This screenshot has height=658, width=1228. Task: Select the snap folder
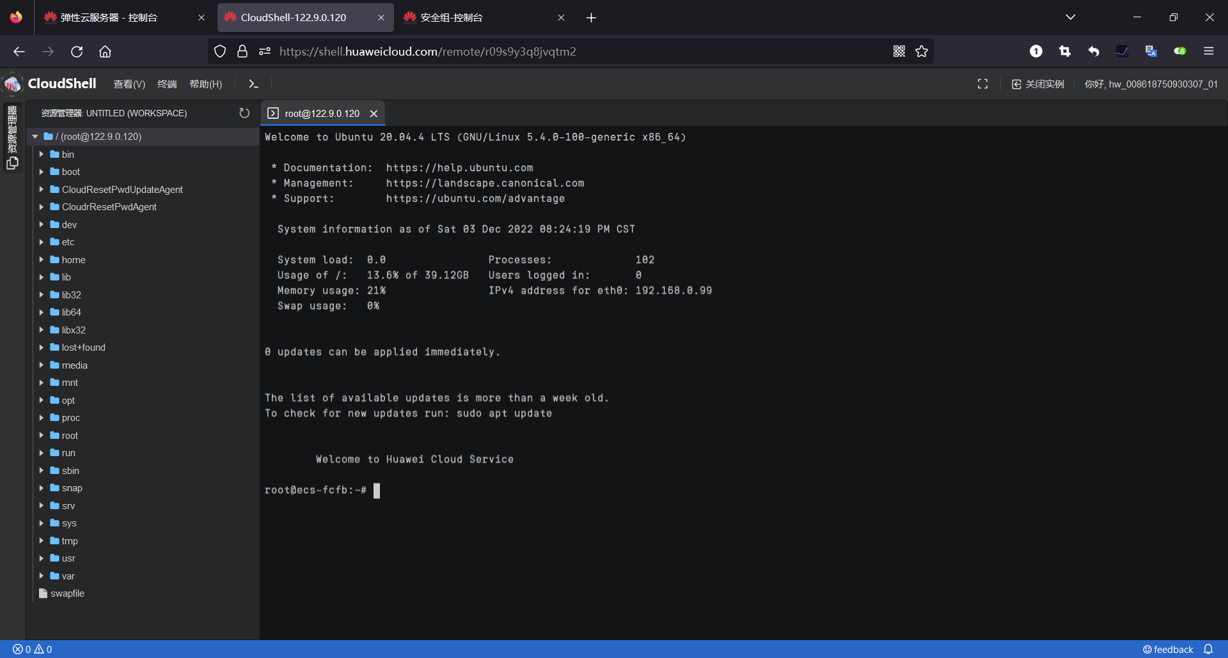(x=72, y=488)
